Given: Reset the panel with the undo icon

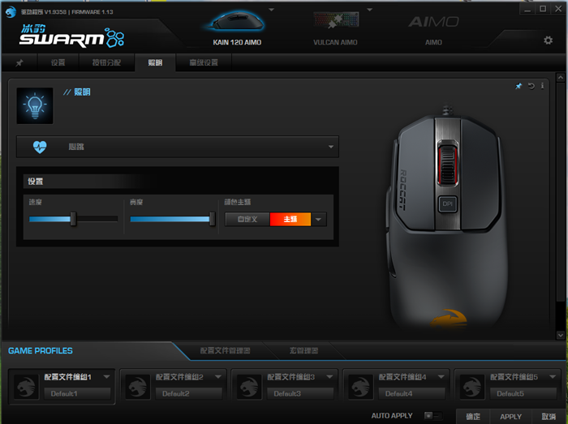Looking at the screenshot, I should (531, 85).
